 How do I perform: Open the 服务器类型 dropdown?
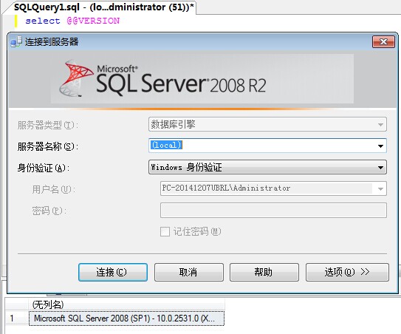267,124
